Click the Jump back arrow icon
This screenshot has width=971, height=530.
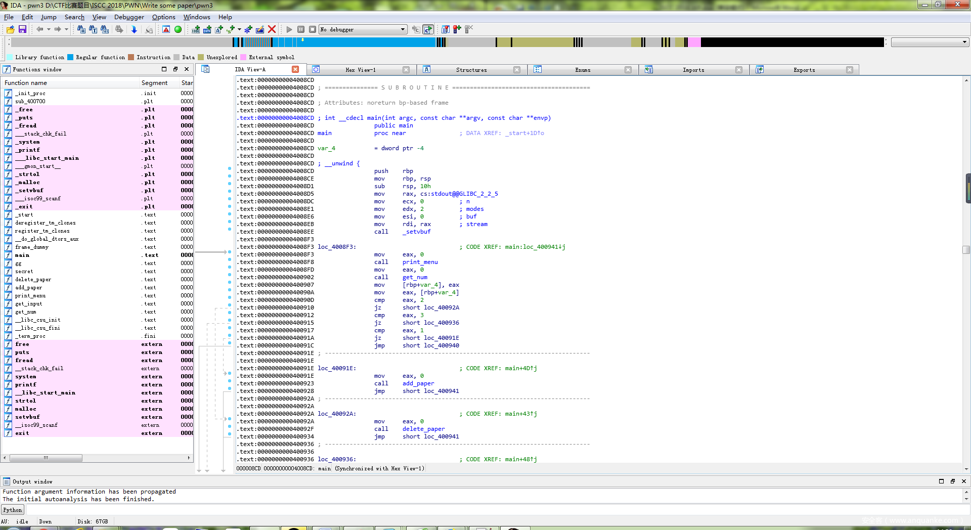(39, 29)
